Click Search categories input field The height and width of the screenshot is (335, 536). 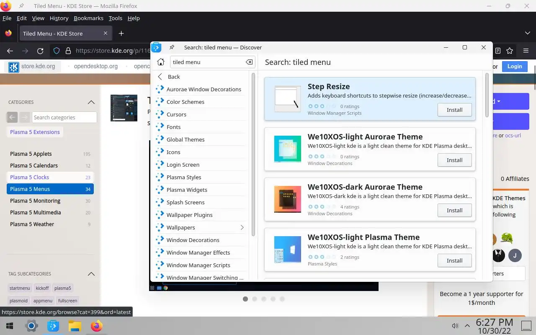point(64,117)
